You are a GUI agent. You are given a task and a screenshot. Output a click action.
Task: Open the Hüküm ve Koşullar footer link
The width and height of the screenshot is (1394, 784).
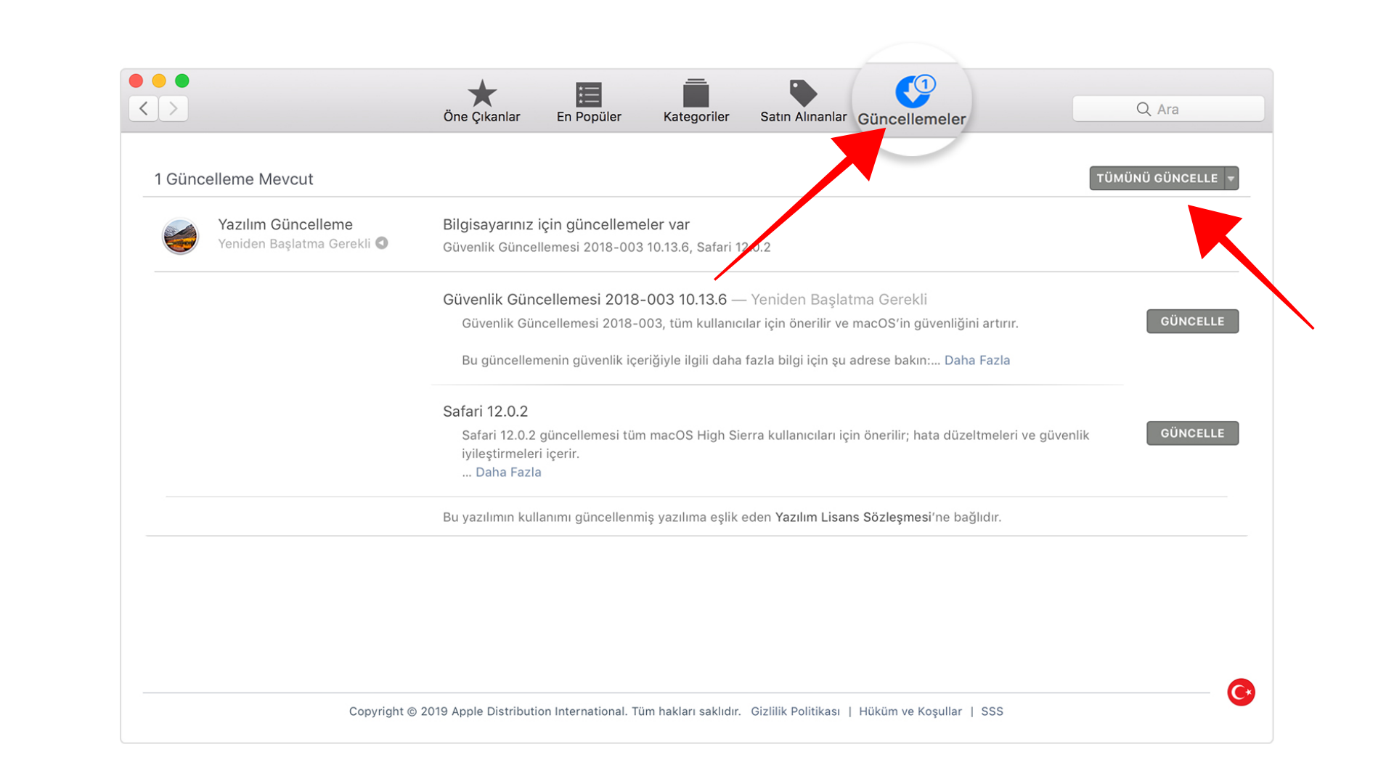click(910, 711)
